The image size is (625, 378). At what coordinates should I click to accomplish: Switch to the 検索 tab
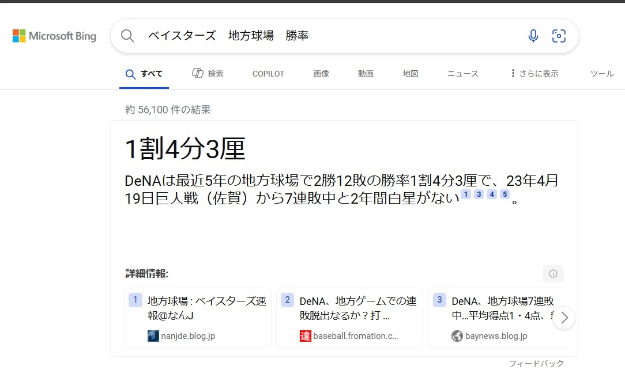[x=208, y=74]
